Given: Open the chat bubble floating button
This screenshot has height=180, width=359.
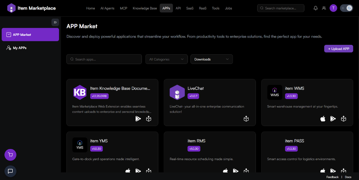Looking at the screenshot, I should click(10, 171).
